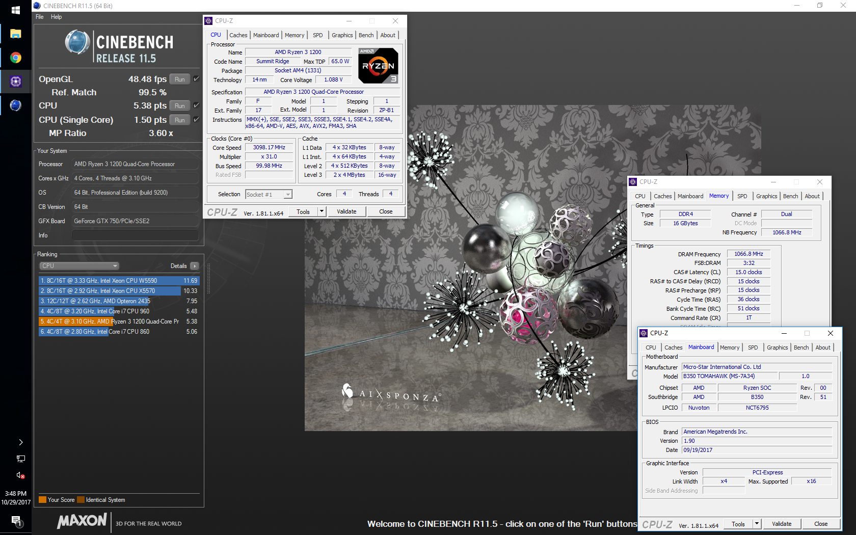The width and height of the screenshot is (856, 535).
Task: Open the Windows Start menu
Action: [15, 10]
